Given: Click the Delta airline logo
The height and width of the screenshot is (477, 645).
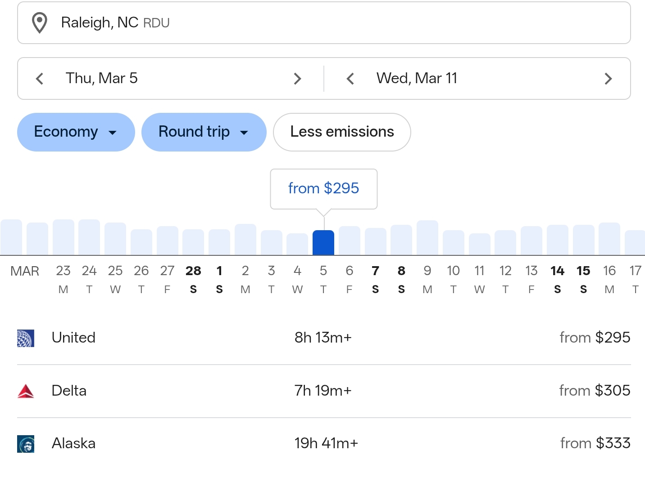Looking at the screenshot, I should click(26, 391).
